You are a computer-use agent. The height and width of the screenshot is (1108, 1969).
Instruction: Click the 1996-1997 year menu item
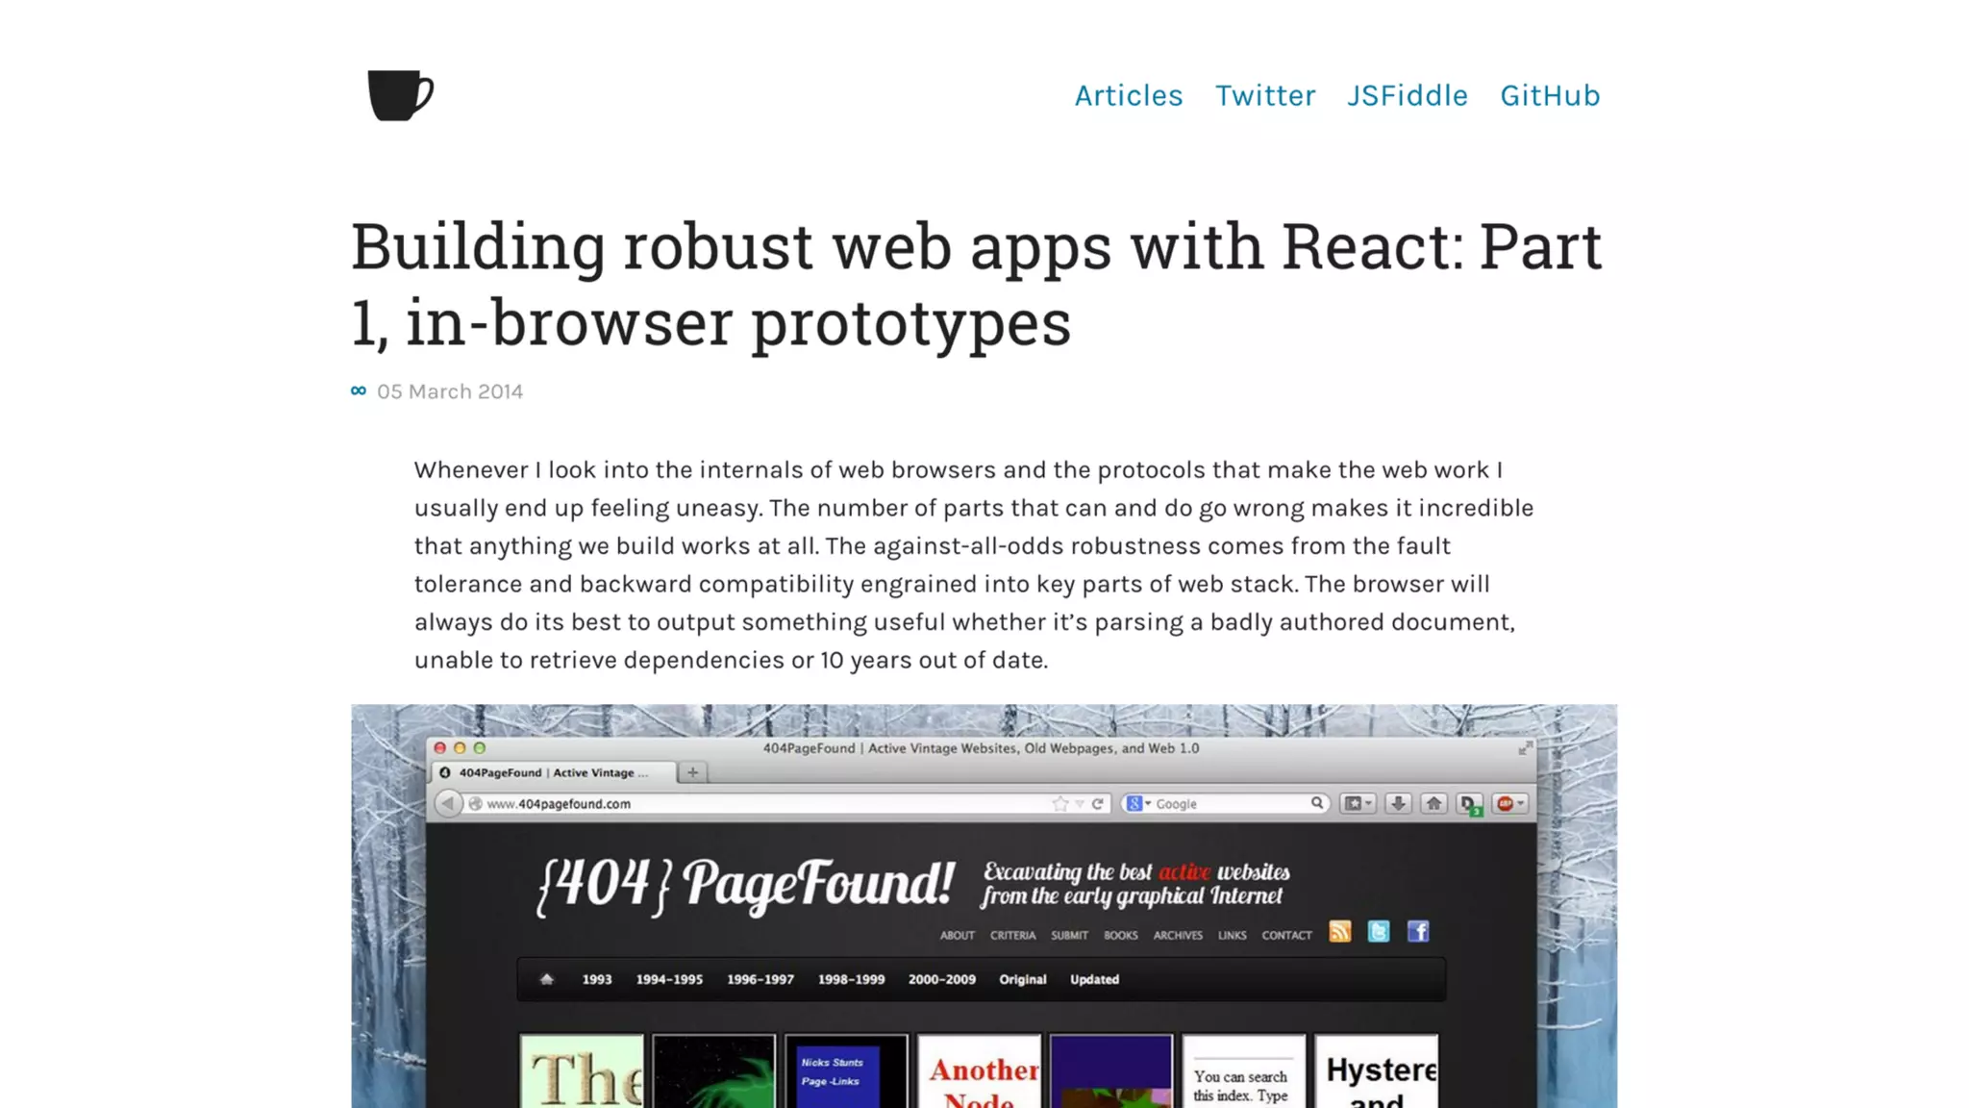pyautogui.click(x=760, y=979)
